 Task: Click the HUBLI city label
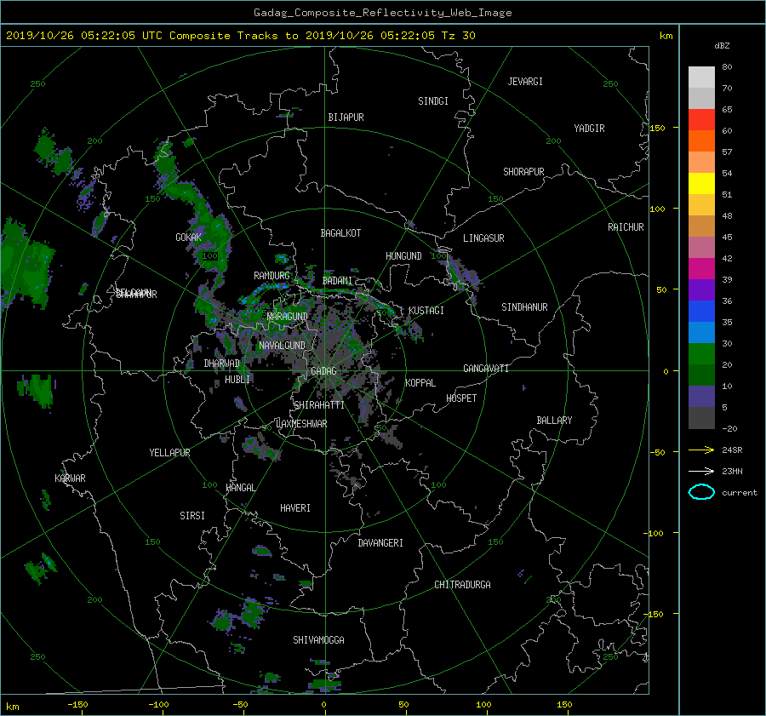pos(237,379)
